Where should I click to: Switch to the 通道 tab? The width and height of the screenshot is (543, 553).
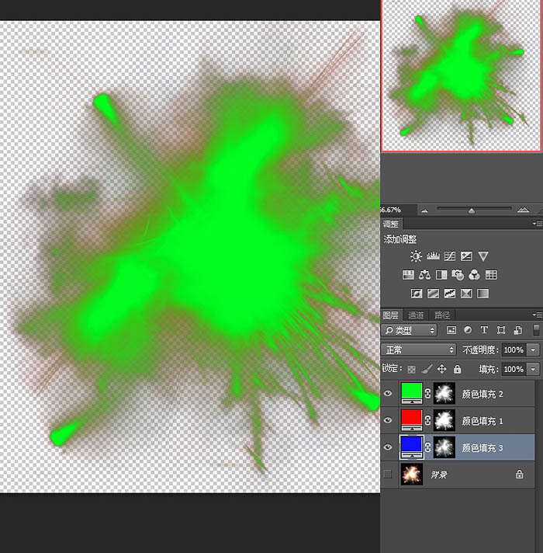click(417, 315)
